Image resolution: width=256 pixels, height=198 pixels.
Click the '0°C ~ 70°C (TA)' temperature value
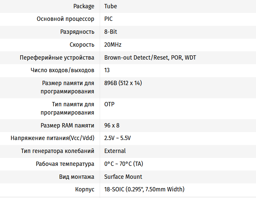[124, 164]
